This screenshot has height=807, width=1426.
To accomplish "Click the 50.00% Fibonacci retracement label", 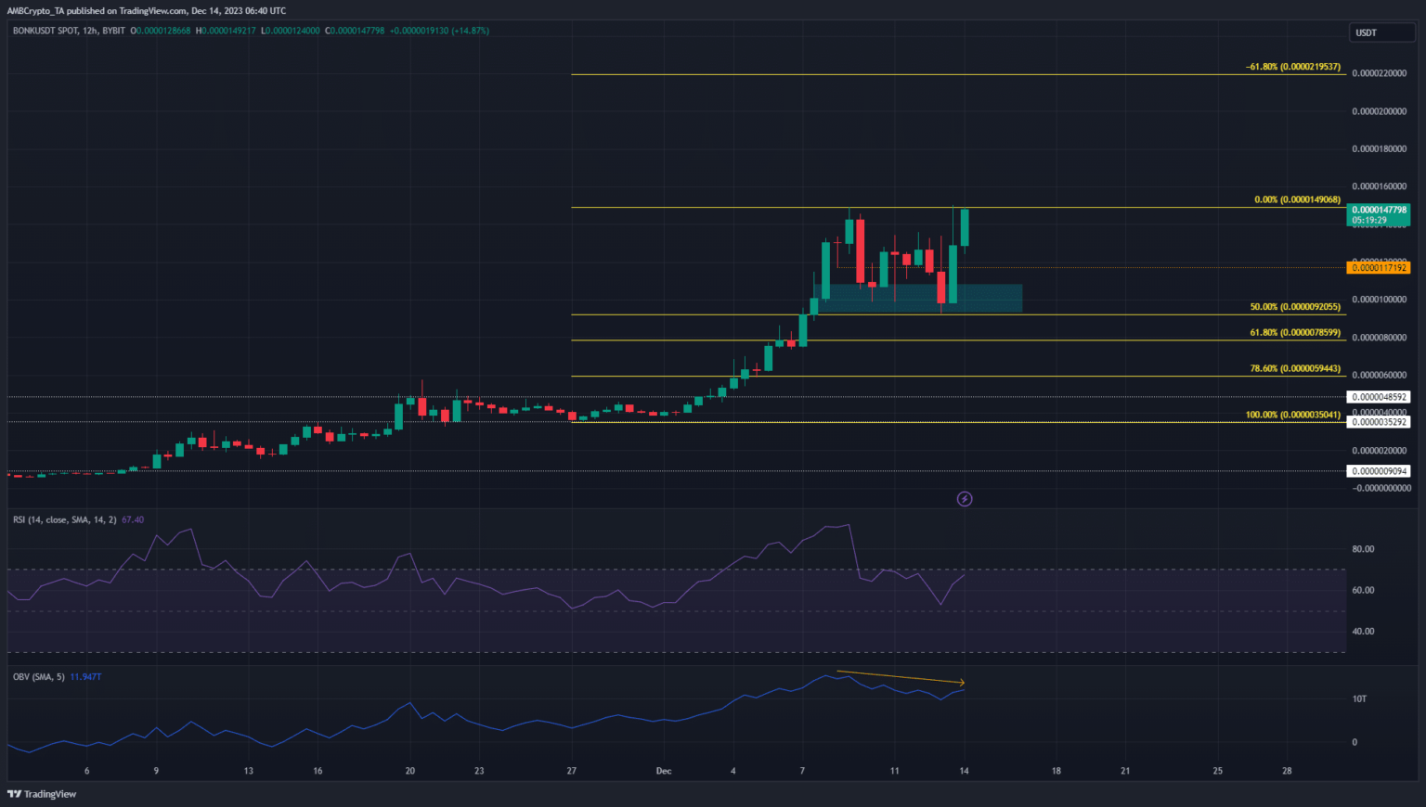I will pyautogui.click(x=1295, y=307).
